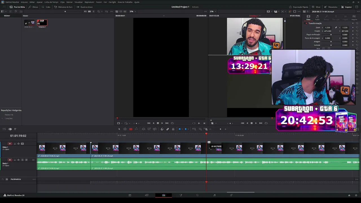Click the detail zoom icon
This screenshot has width=361, height=203.
pos(200,129)
